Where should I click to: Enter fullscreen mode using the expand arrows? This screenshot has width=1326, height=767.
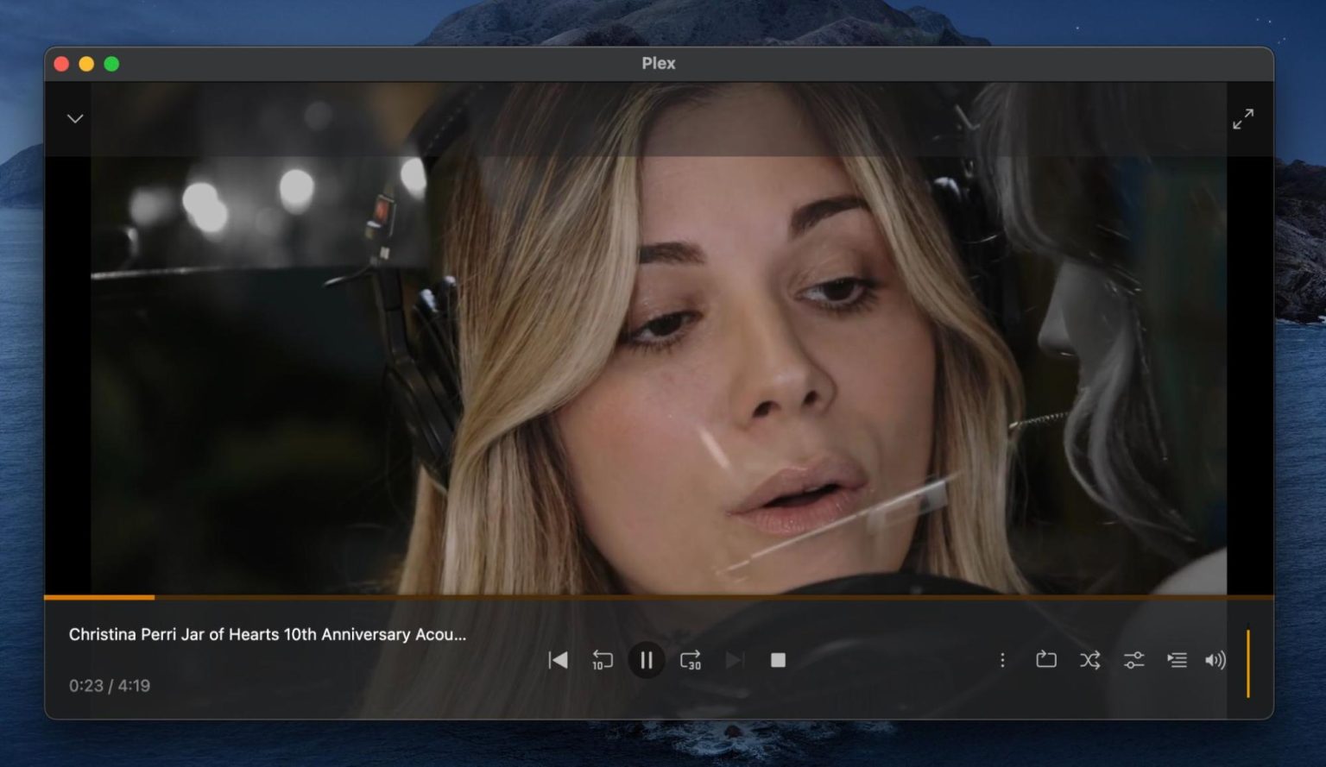[x=1242, y=119]
